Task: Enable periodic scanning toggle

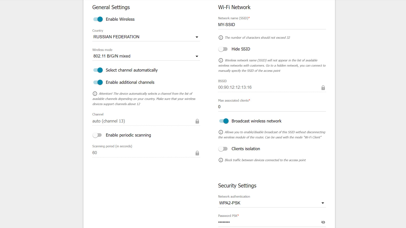Action: (97, 135)
